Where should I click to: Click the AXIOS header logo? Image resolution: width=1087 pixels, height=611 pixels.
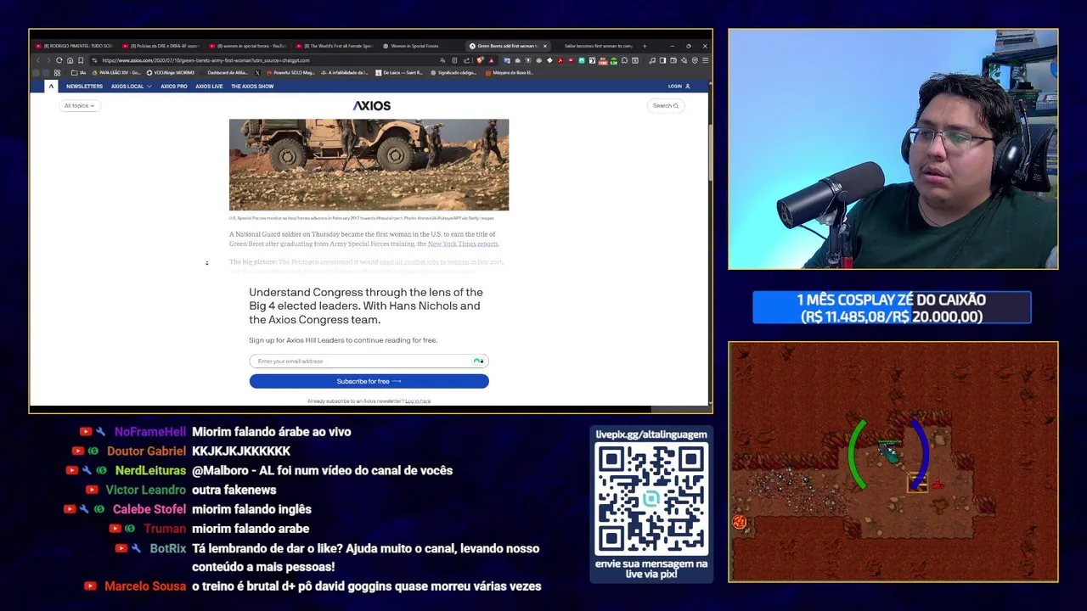point(372,106)
